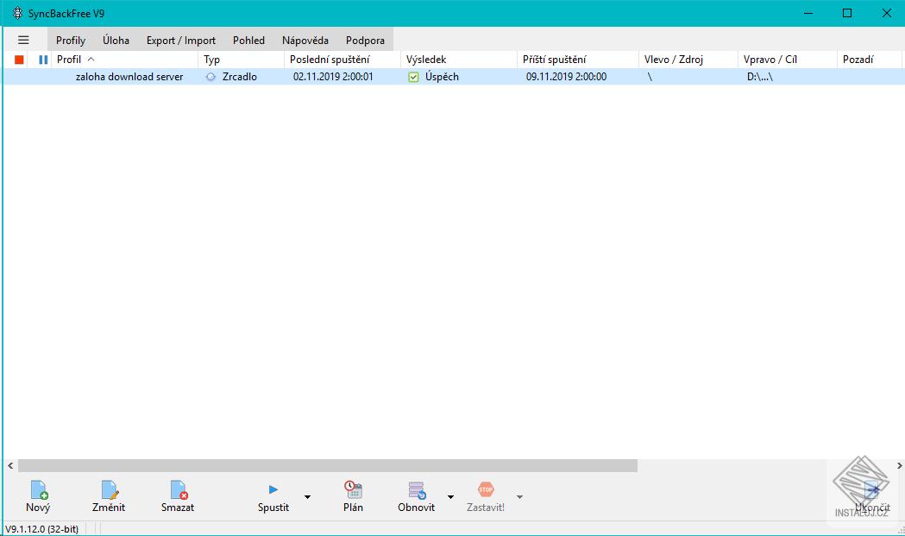The image size is (905, 536).
Task: Click the Zrcadlo mirror type icon
Action: point(211,77)
